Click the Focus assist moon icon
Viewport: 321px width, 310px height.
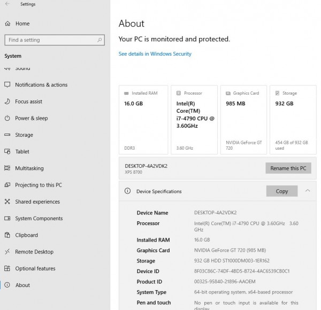point(7,102)
